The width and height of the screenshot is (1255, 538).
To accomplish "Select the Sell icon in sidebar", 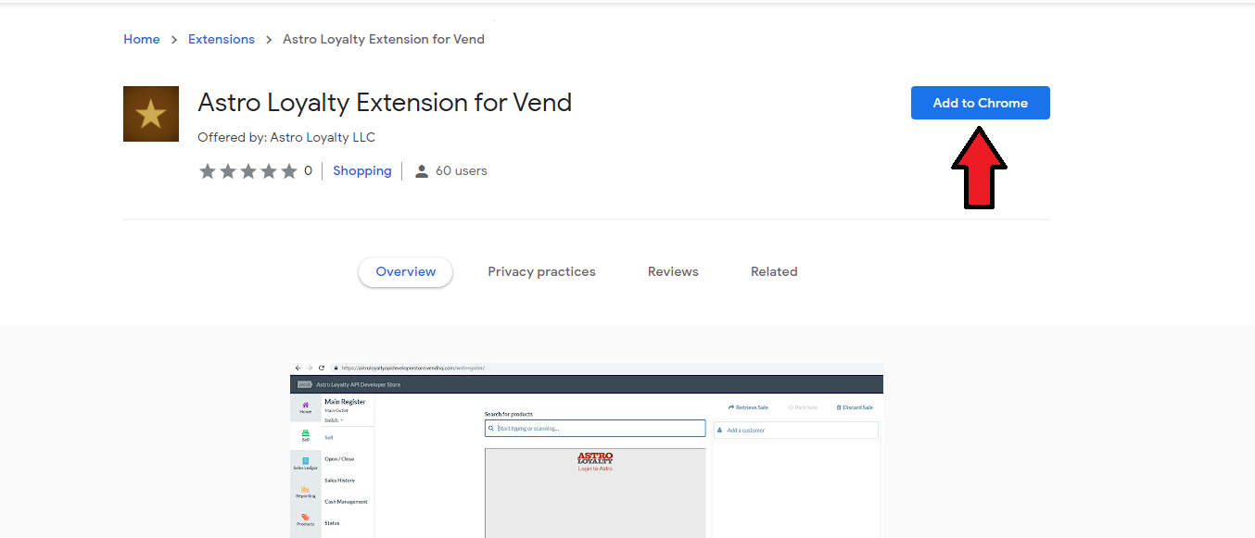I will click(x=305, y=435).
